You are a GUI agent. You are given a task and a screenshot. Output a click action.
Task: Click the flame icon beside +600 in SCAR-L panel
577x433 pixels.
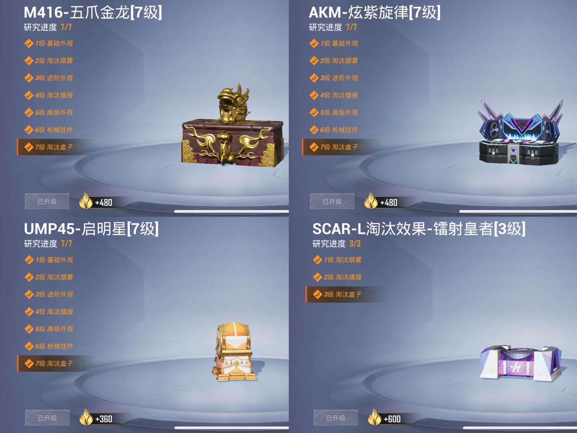375,418
